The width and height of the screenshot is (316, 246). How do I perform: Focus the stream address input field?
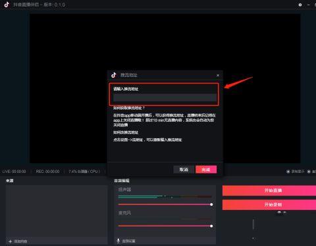tap(165, 97)
